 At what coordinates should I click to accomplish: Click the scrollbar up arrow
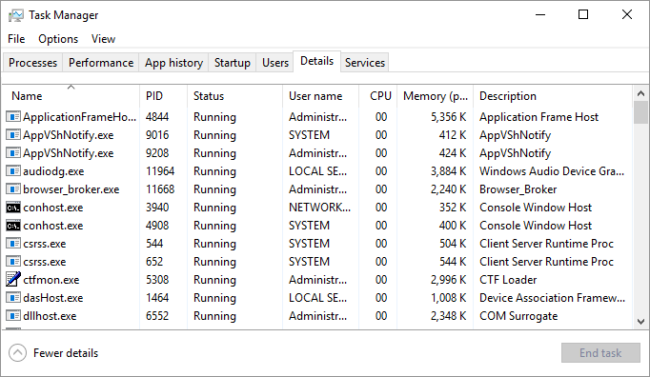(x=640, y=93)
